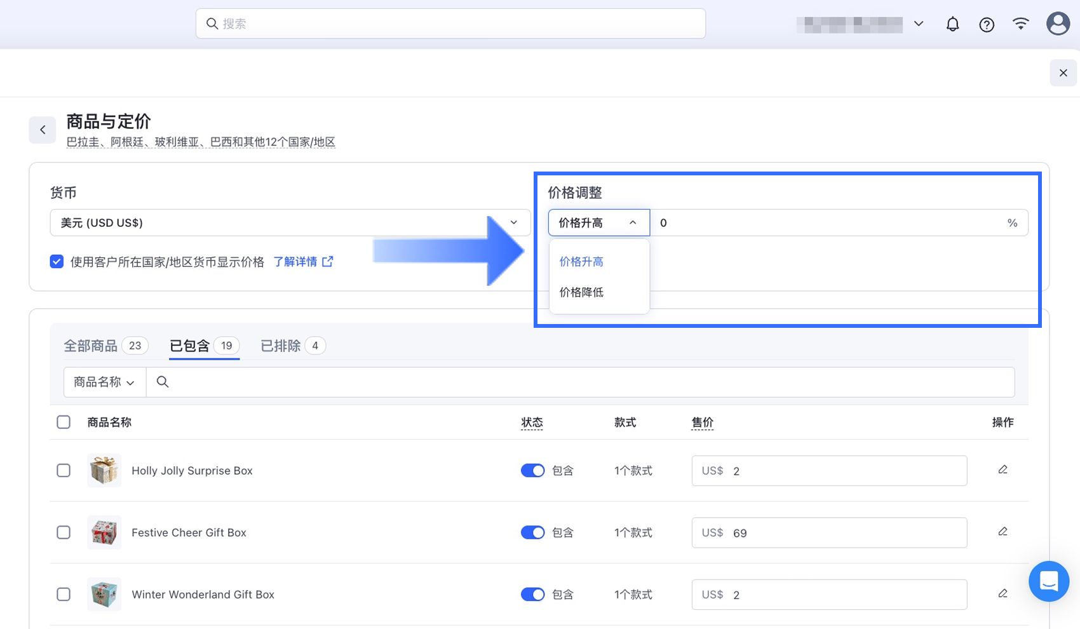1080x629 pixels.
Task: Tick the select-all products checkbox
Action: tap(64, 422)
